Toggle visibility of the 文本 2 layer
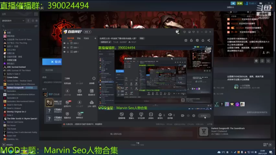 click(65, 43)
